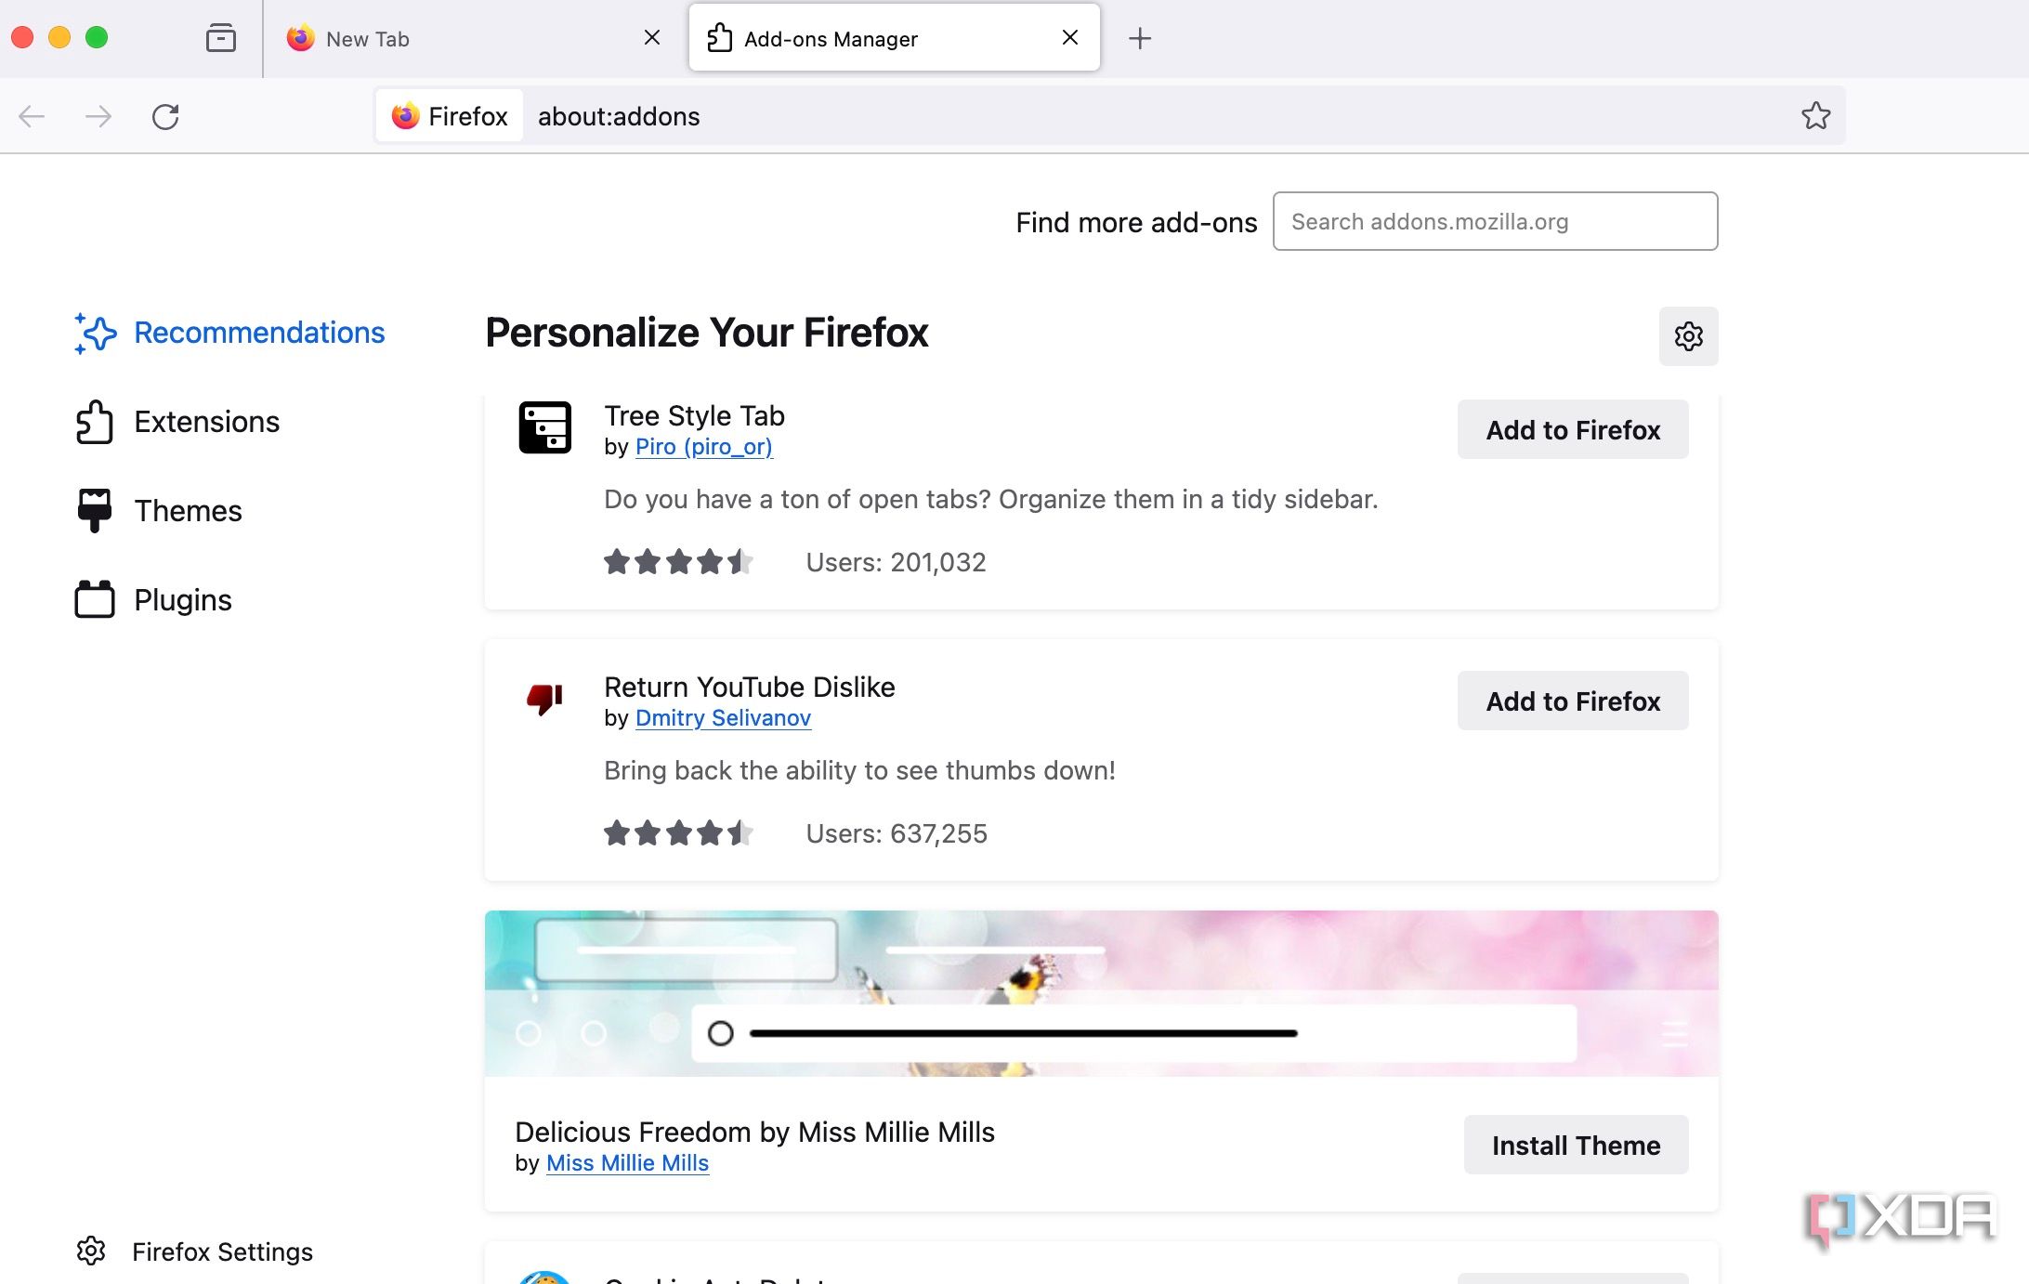Click the Recommendations sparkle icon

[96, 333]
